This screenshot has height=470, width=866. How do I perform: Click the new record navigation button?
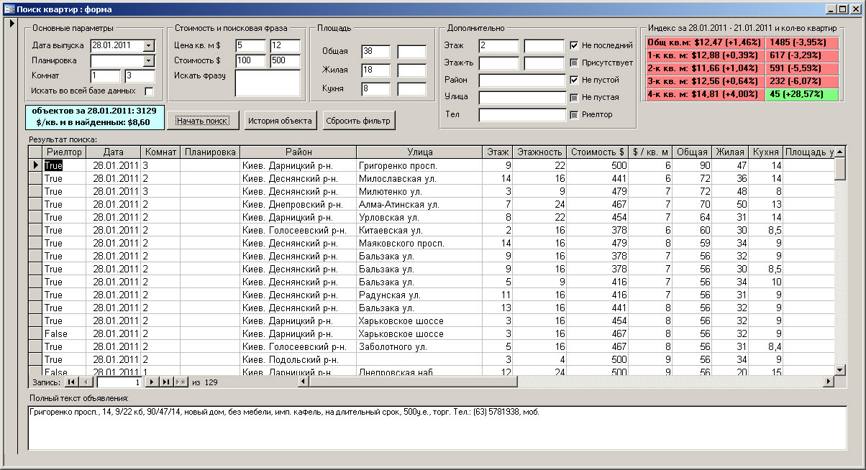(180, 382)
